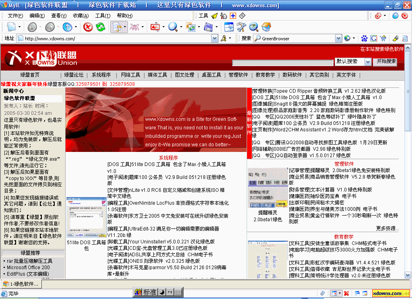Click the eye monitor toolbar icon
This screenshot has height=299, width=412.
click(253, 27)
